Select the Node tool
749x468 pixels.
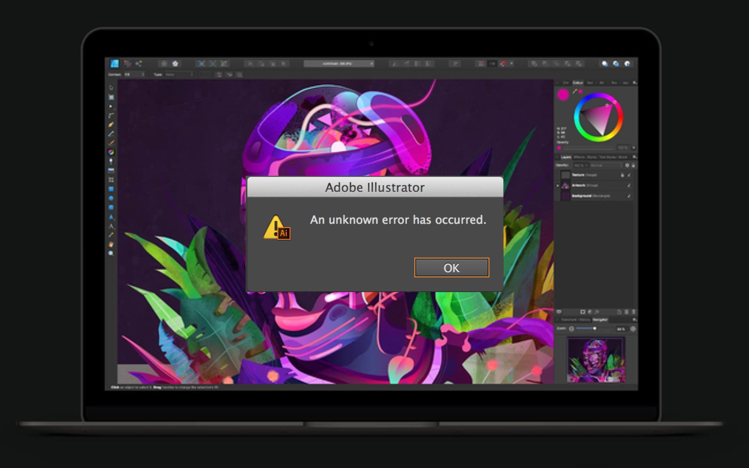click(x=111, y=106)
